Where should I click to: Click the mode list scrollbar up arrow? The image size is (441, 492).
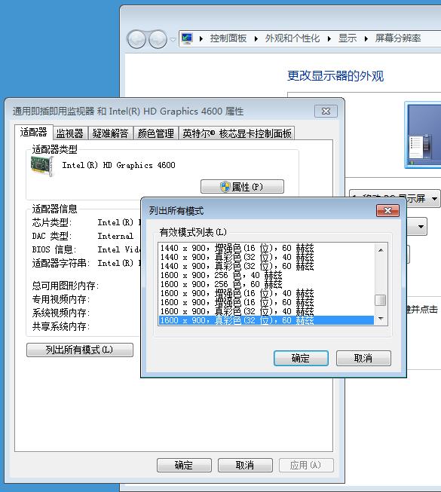(381, 250)
